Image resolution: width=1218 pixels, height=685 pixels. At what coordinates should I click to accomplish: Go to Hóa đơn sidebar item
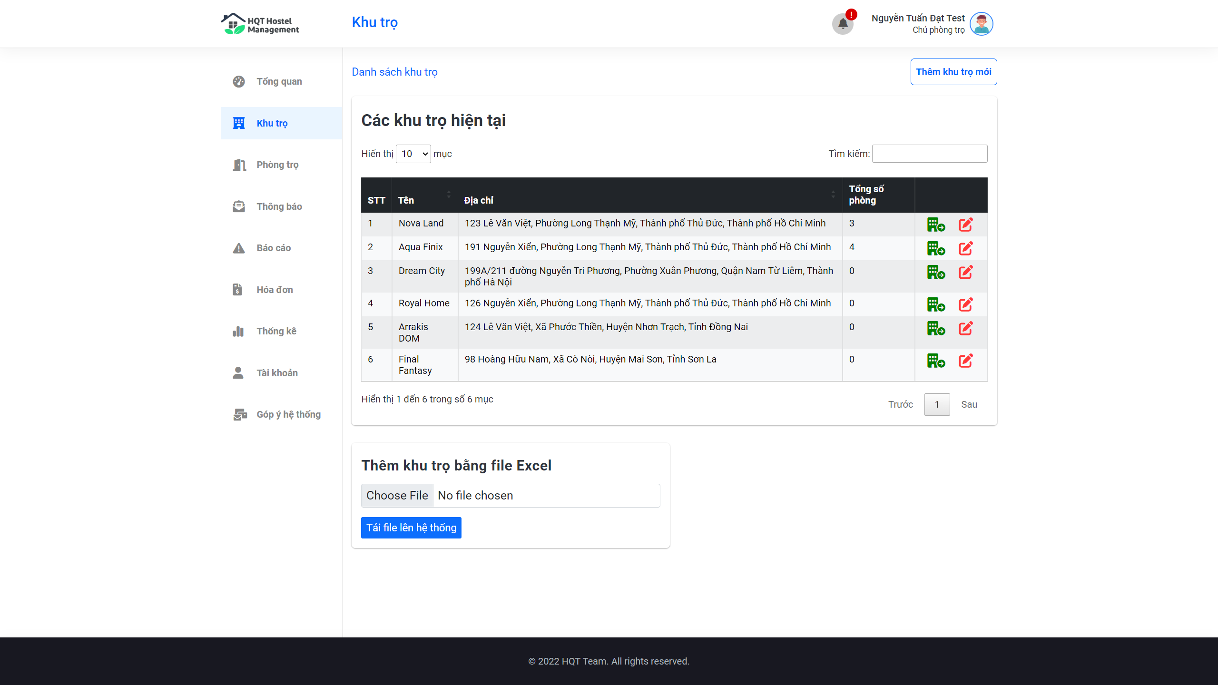[275, 290]
